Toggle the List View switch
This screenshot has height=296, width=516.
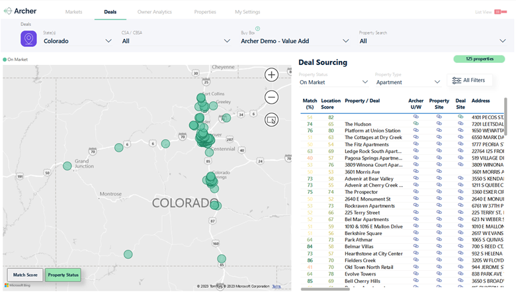click(x=501, y=12)
